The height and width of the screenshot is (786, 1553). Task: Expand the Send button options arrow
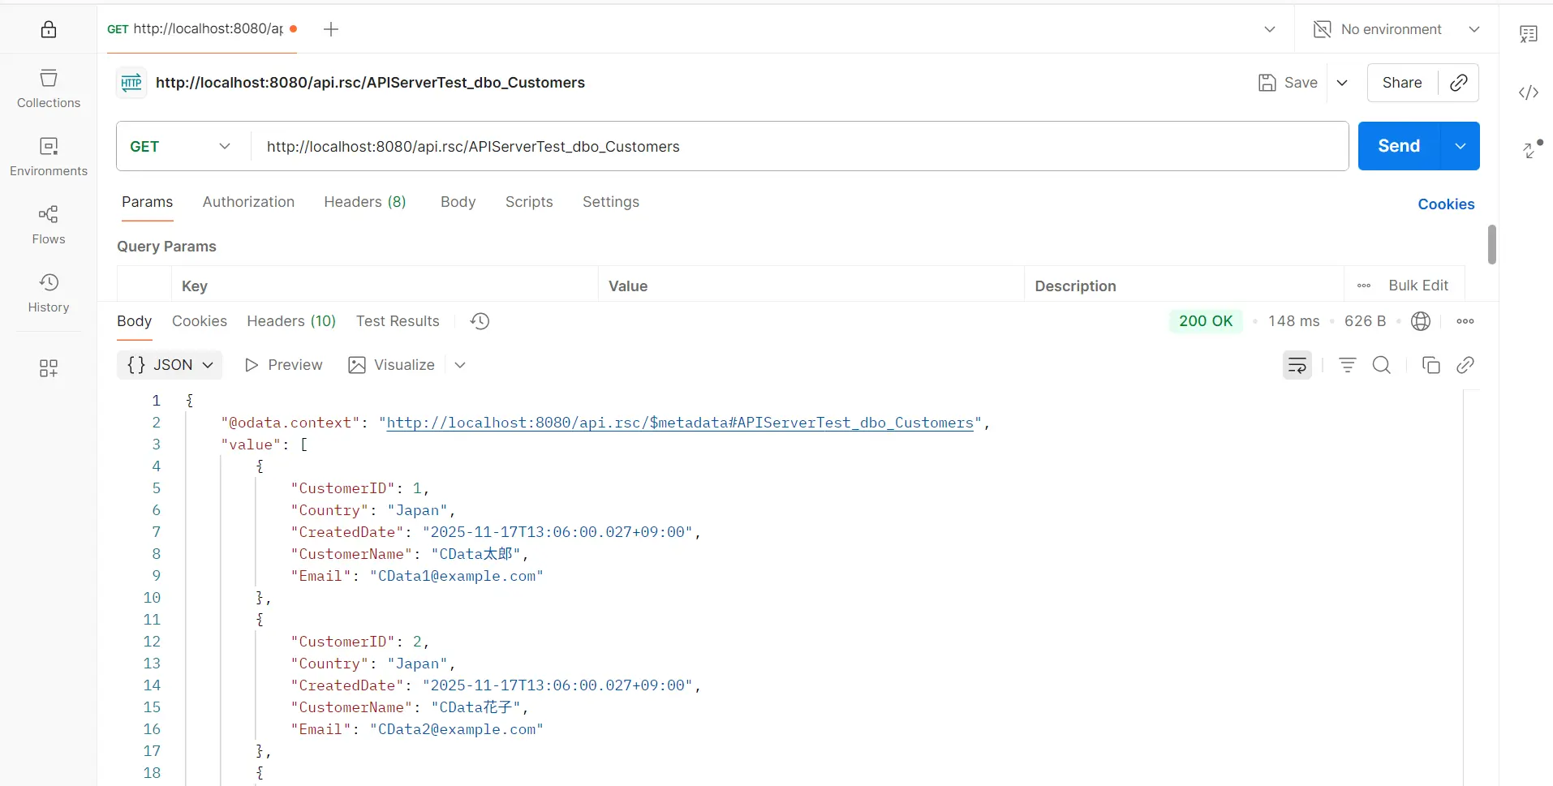[x=1460, y=146]
